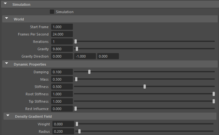This screenshot has height=135, width=219.
Task: Collapse the Dynamic Properties section
Action: click(x=6, y=64)
